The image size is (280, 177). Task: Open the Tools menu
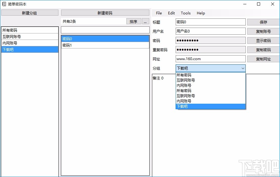pos(185,13)
